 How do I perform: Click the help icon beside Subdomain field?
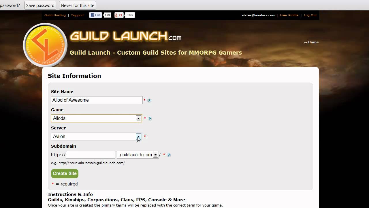point(169,155)
